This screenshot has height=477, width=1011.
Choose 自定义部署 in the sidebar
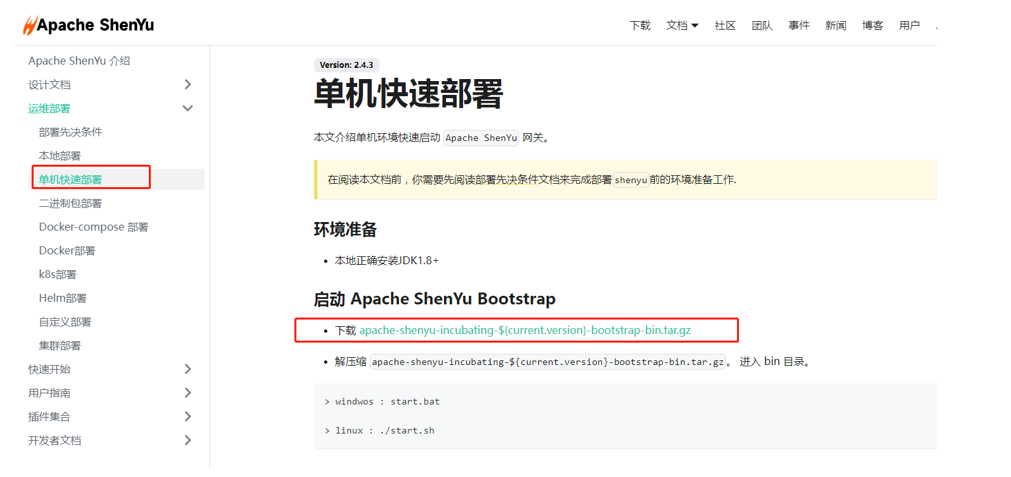coord(65,322)
